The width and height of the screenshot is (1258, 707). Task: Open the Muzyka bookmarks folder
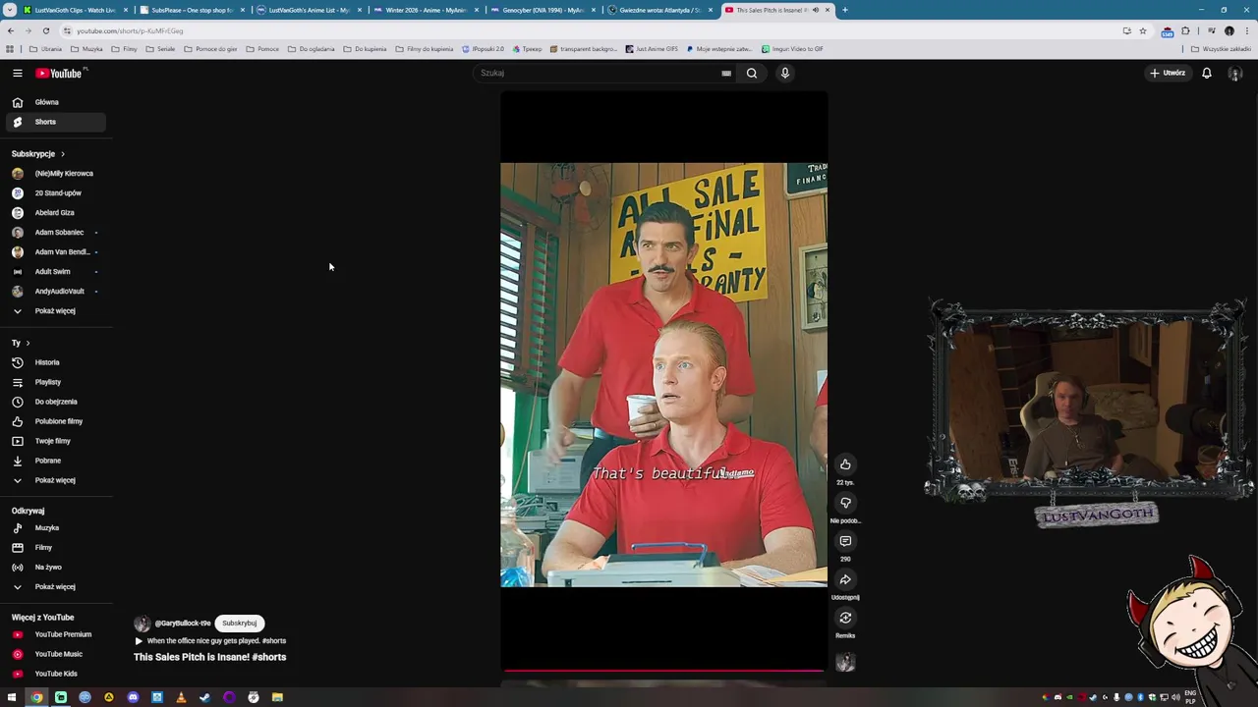87,49
